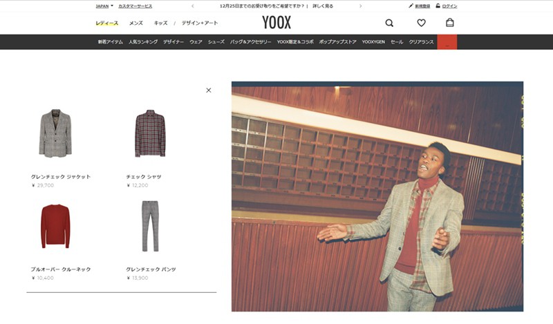
Task: Click the lock icon beside ログイン
Action: 438,6
